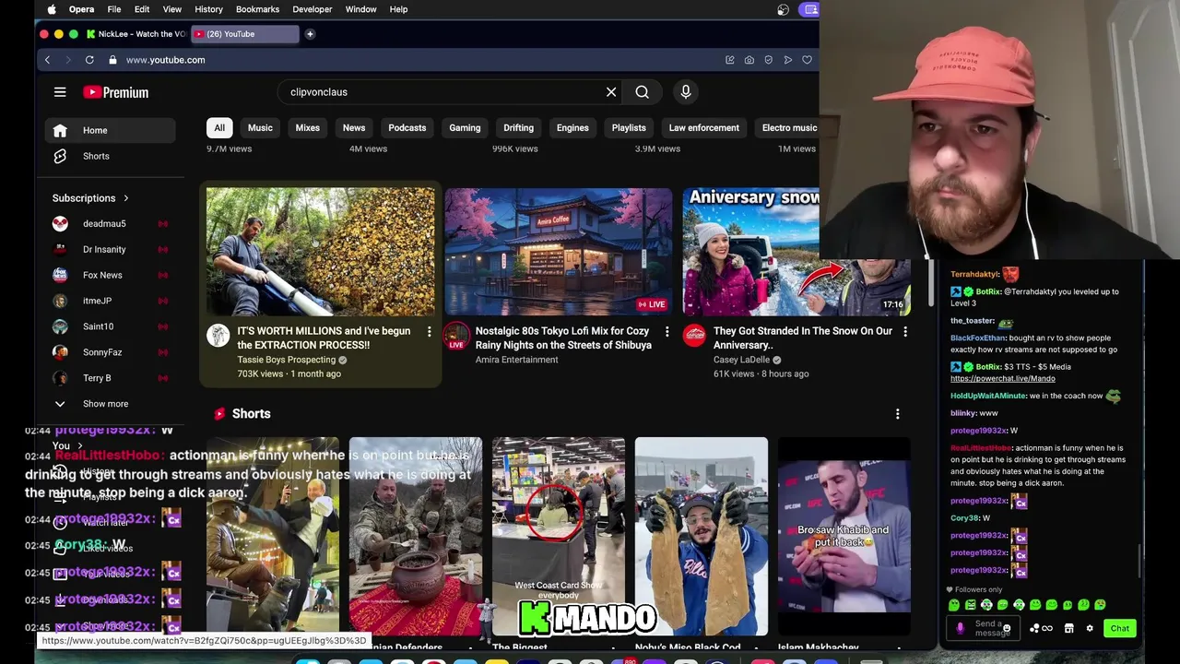Select the Engines filter chip
Image resolution: width=1180 pixels, height=664 pixels.
[572, 128]
